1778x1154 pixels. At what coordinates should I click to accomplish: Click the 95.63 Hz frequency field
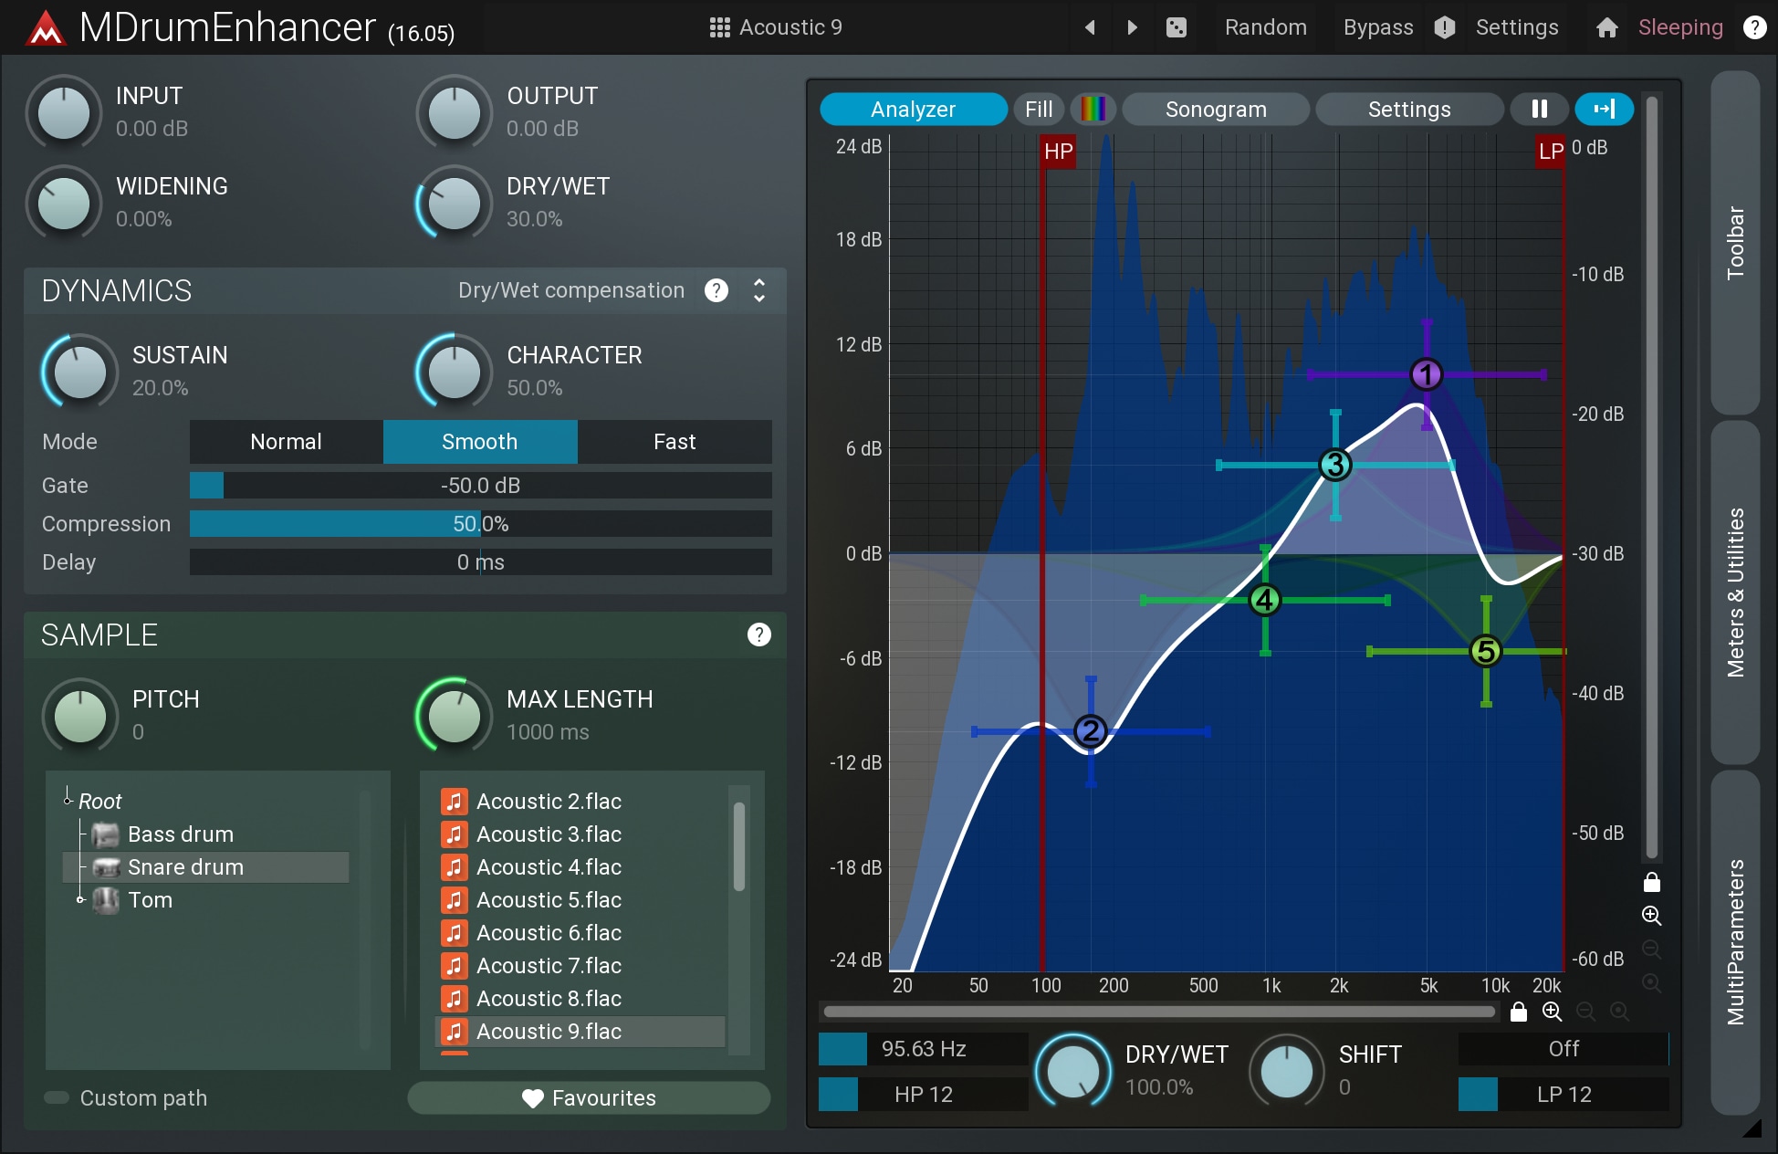tap(923, 1049)
